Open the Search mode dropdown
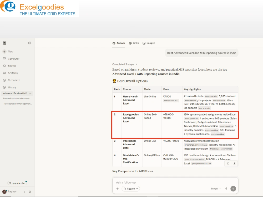 click(x=131, y=189)
